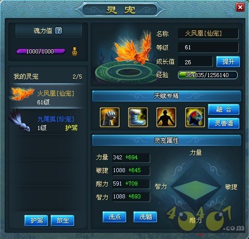Click the 洗髓 button
The width and height of the screenshot is (249, 239).
click(145, 217)
